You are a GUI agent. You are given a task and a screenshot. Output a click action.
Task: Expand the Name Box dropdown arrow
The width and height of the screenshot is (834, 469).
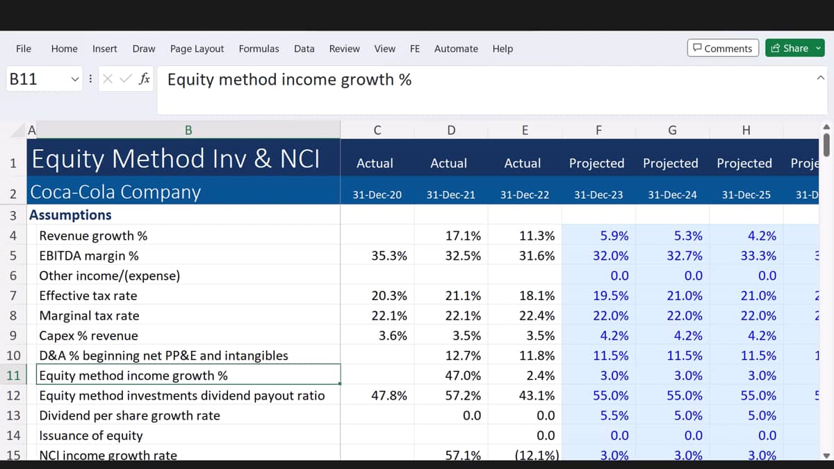point(74,79)
